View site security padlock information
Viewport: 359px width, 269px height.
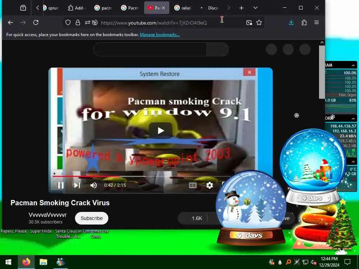78,22
